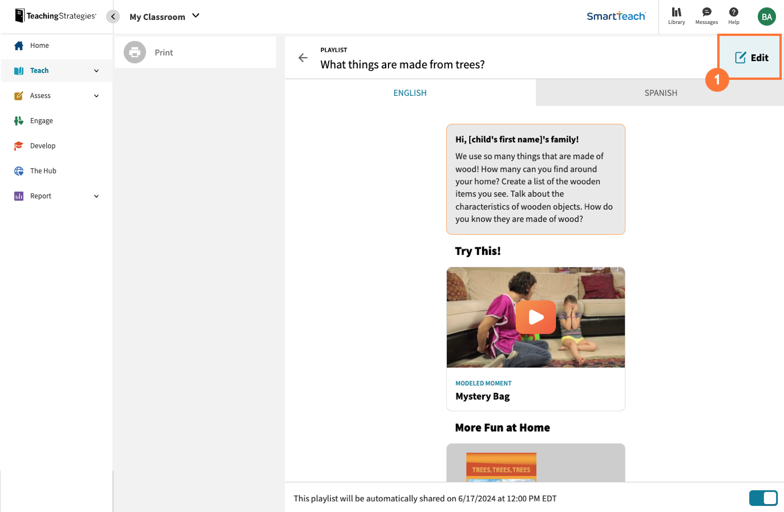784x512 pixels.
Task: Open the My Classroom dropdown
Action: pyautogui.click(x=164, y=17)
